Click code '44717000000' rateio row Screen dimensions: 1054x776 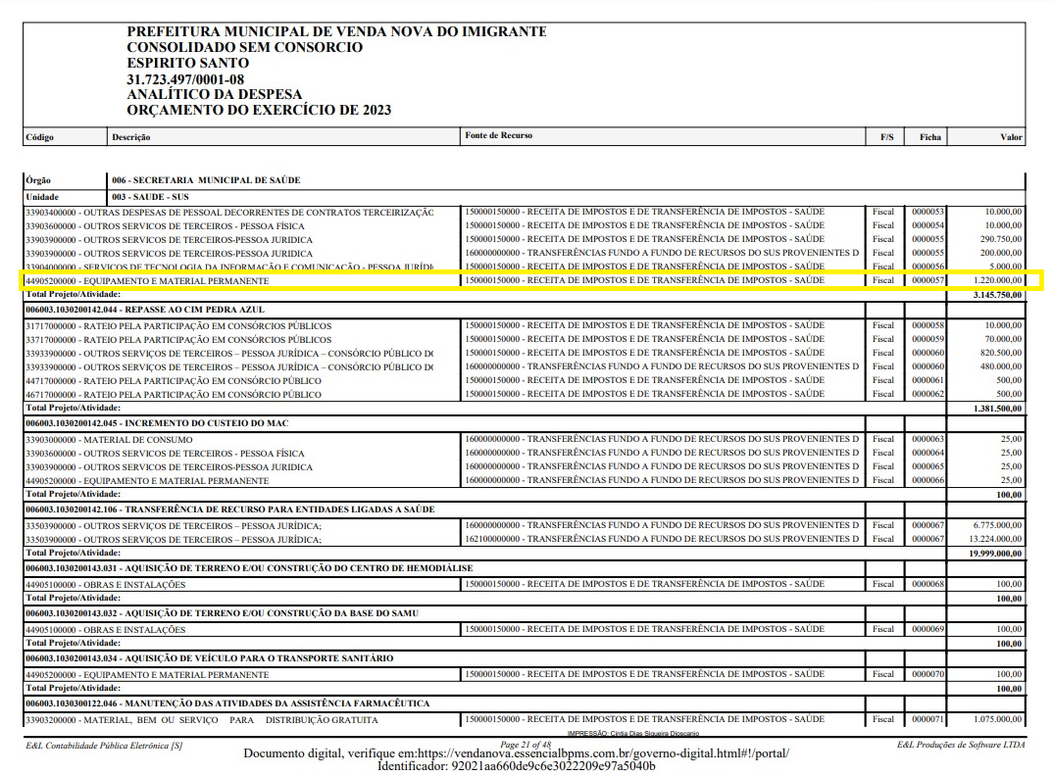(x=174, y=381)
